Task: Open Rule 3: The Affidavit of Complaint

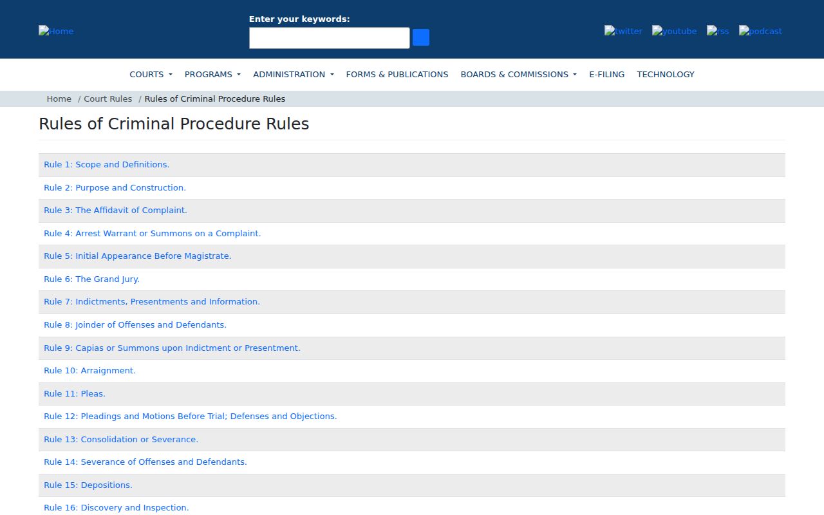Action: tap(115, 211)
